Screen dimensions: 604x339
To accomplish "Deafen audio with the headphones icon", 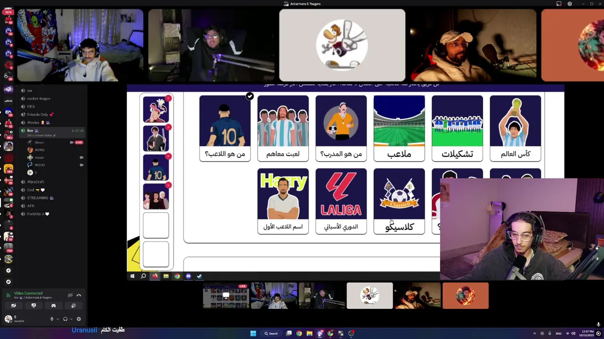I will click(x=65, y=319).
